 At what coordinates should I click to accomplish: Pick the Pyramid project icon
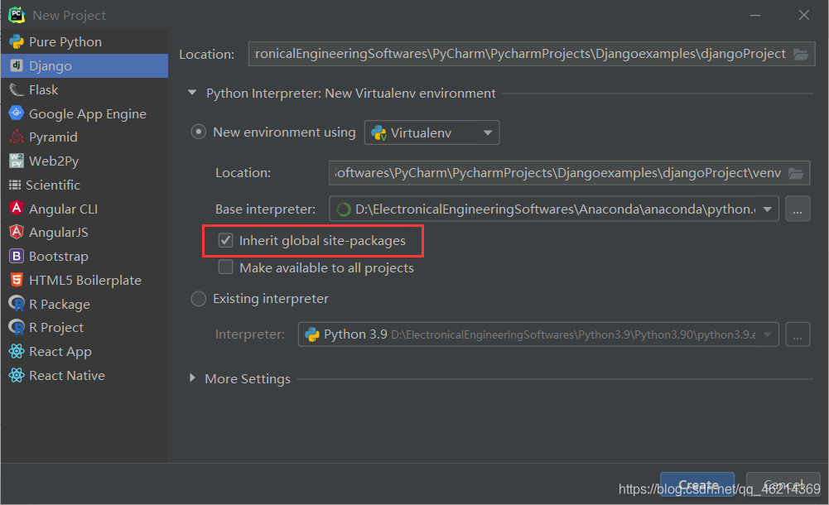click(17, 137)
